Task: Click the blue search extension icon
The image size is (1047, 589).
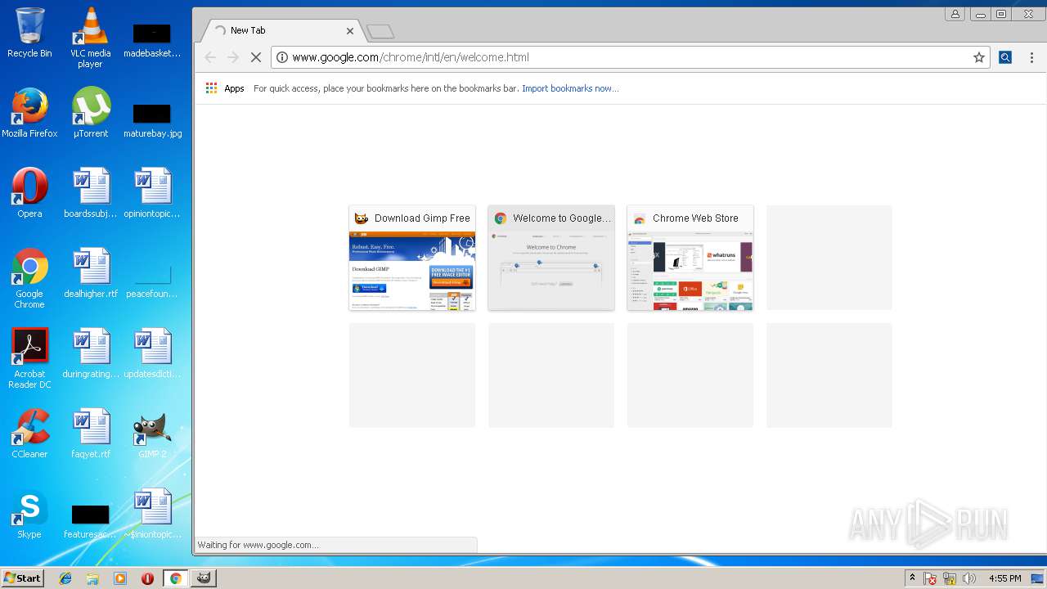Action: (x=1005, y=57)
